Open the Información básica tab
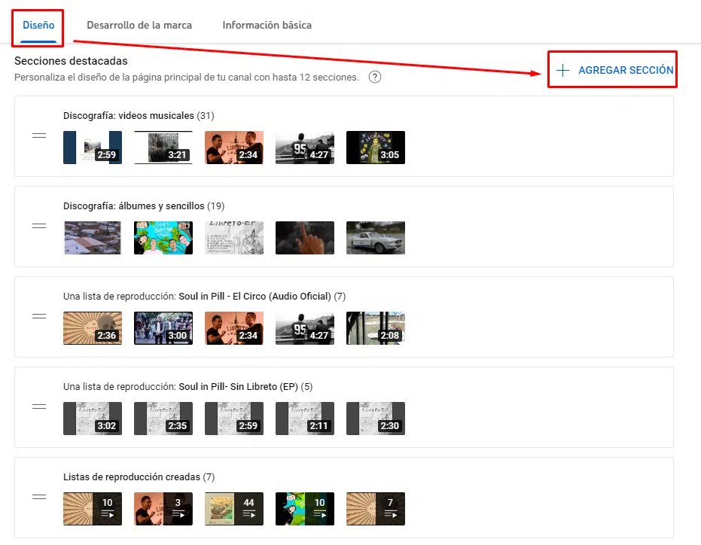Image resolution: width=701 pixels, height=545 pixels. [x=267, y=25]
